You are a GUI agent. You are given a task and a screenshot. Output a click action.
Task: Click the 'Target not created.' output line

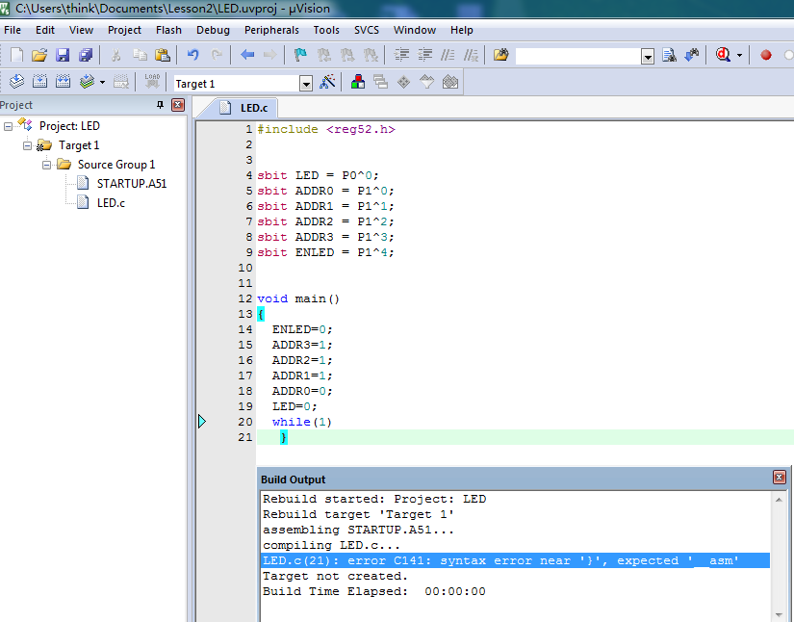[335, 576]
